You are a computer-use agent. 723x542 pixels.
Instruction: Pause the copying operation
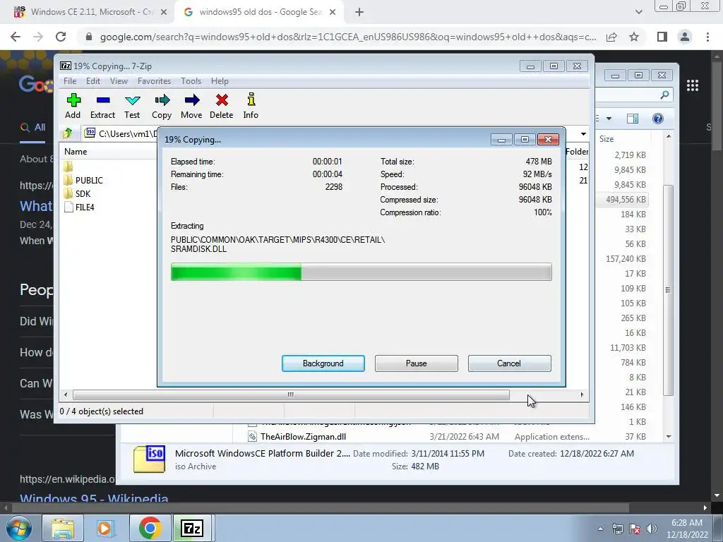417,363
